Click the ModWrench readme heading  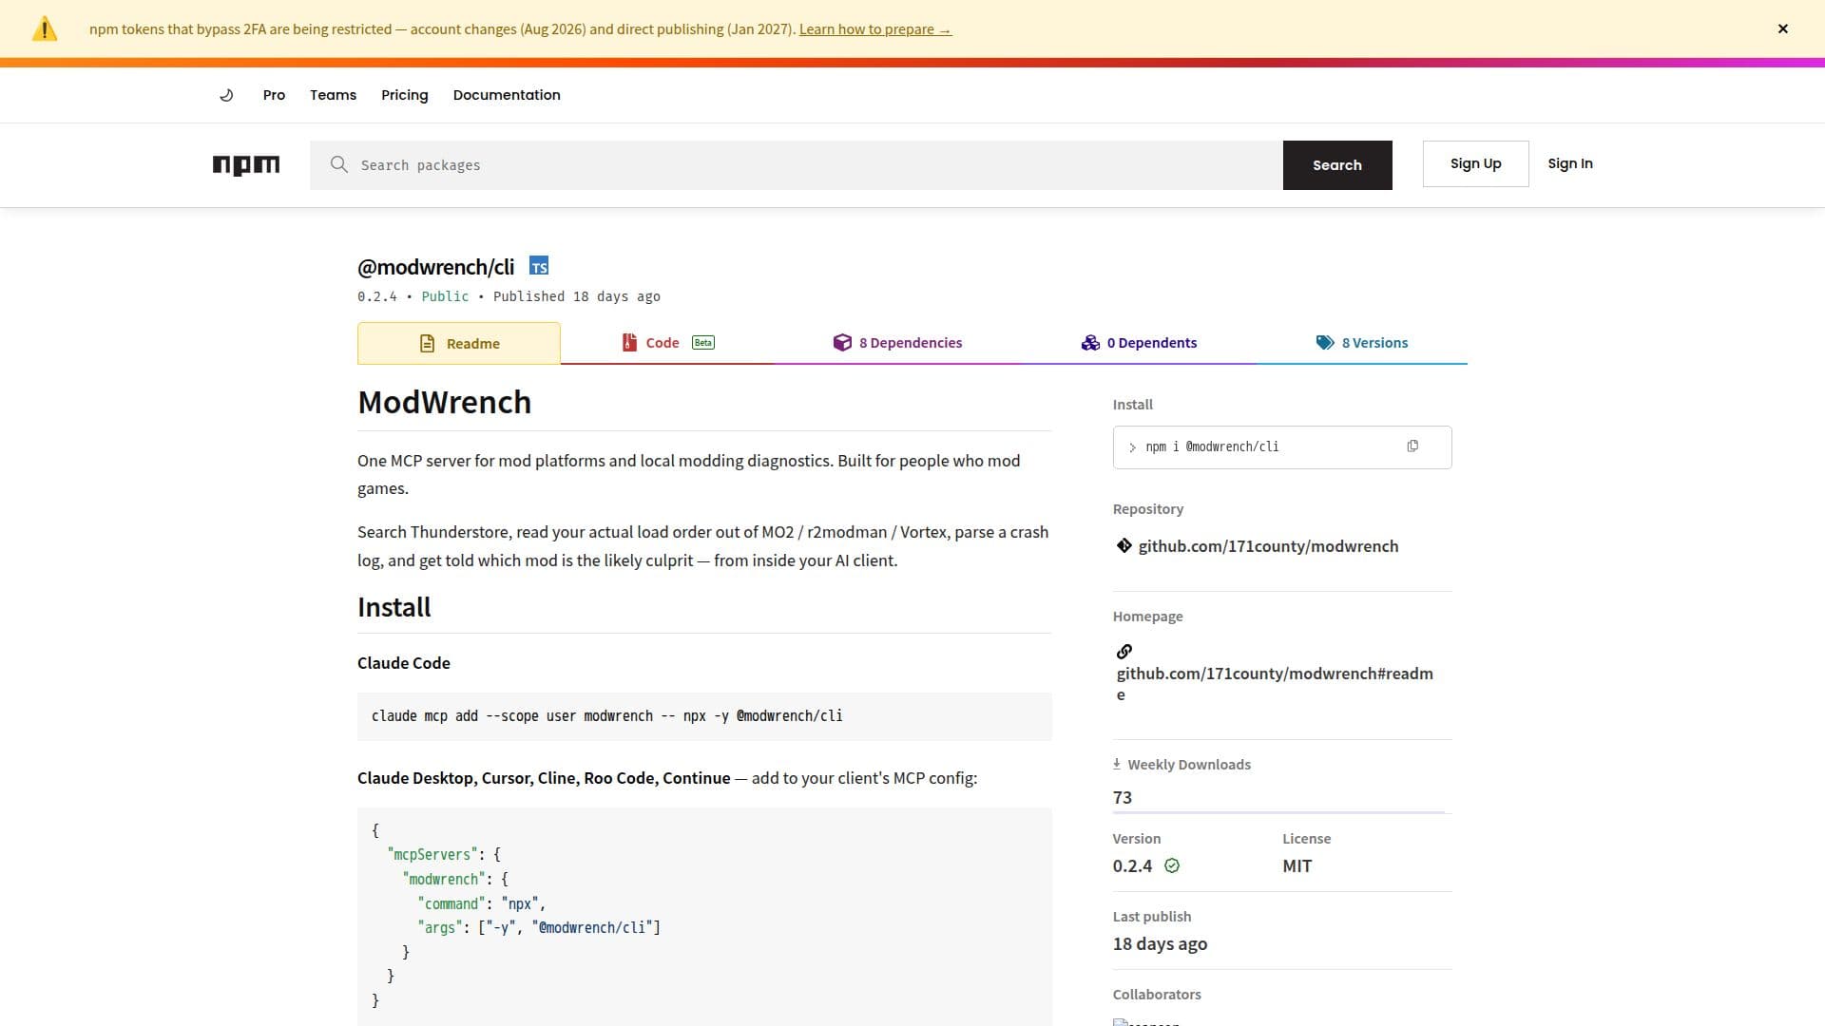444,403
